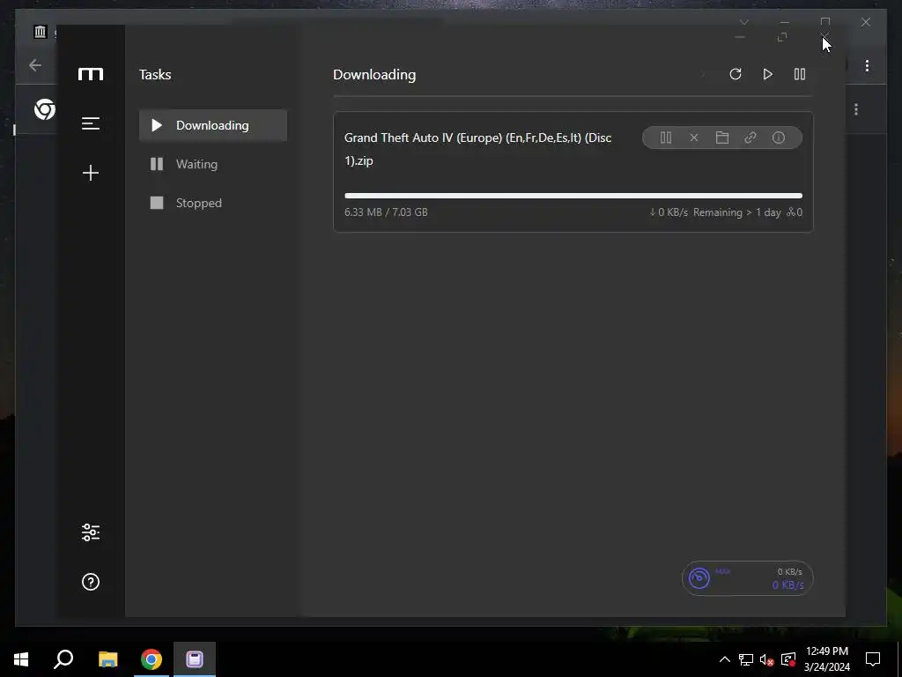Screen dimensions: 902x677
Task: Click the download progress bar
Action: (573, 196)
